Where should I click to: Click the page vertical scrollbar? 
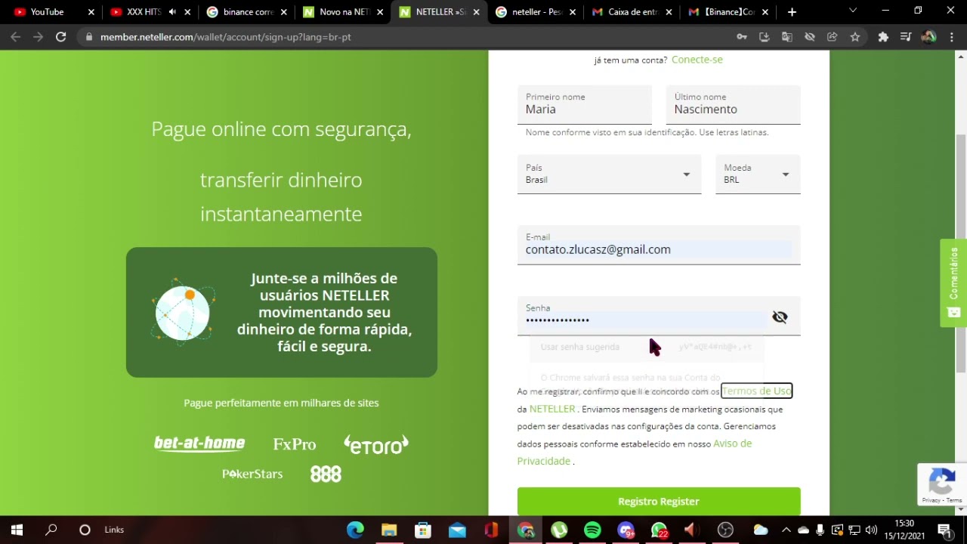coord(961,253)
